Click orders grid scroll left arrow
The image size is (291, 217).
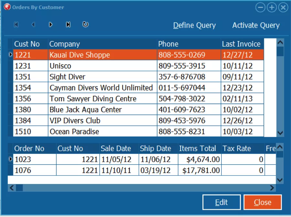coord(12,188)
